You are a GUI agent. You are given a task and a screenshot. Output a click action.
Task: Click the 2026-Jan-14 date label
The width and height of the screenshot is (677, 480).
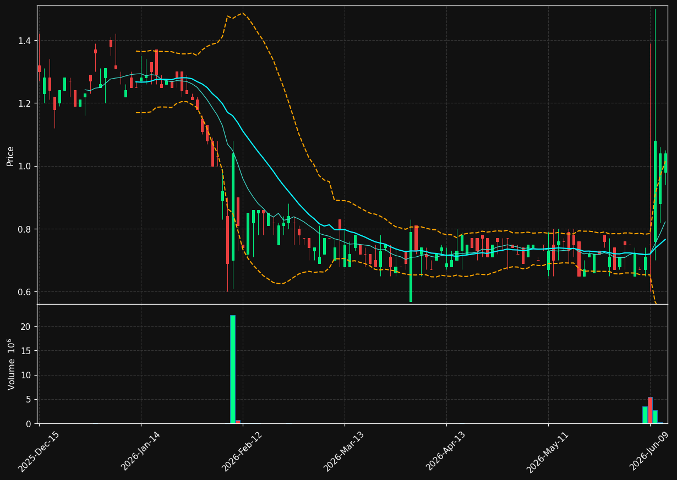140,451
